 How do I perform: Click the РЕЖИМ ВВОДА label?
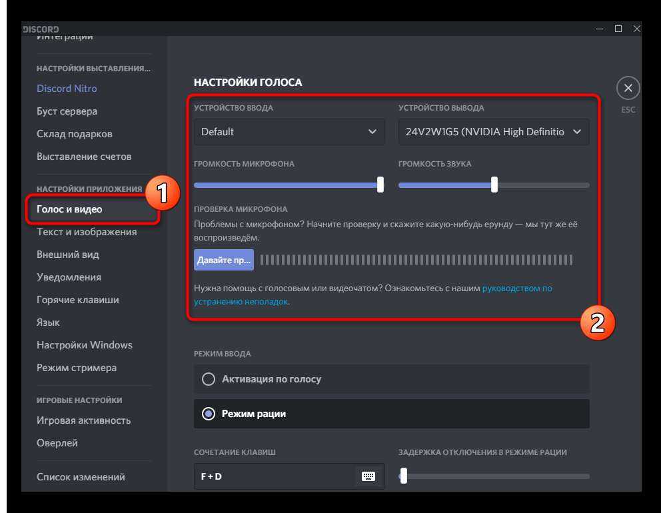click(223, 354)
